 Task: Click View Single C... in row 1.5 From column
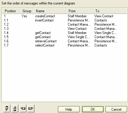pyautogui.click(x=79, y=37)
